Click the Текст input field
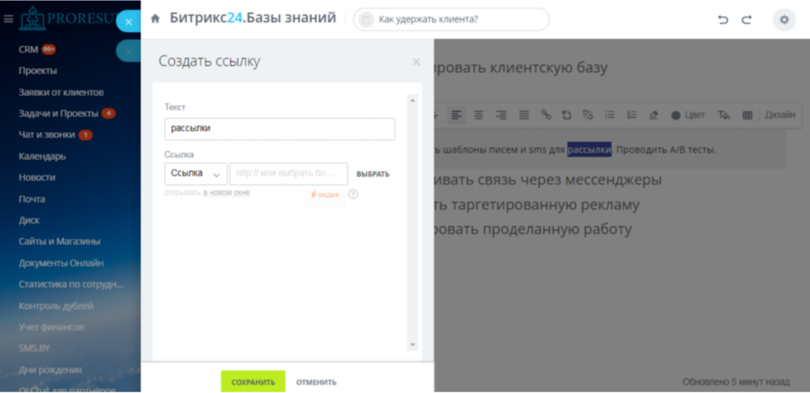The image size is (810, 393). (x=279, y=129)
